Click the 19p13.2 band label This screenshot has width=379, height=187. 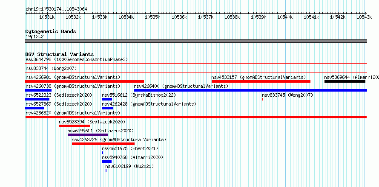pos(34,36)
